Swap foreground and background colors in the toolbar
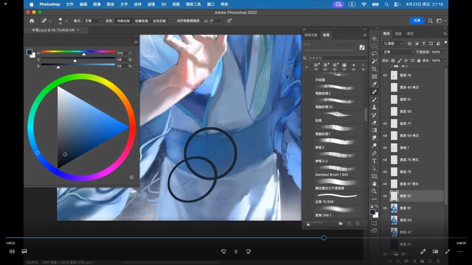This screenshot has height=265, width=472. 376,206
